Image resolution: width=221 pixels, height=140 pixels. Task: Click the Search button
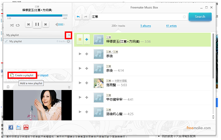tap(200, 17)
